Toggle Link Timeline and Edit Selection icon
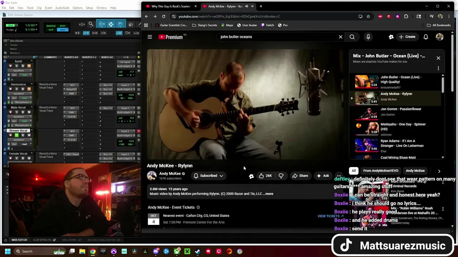This screenshot has height=257, width=458. (x=86, y=33)
